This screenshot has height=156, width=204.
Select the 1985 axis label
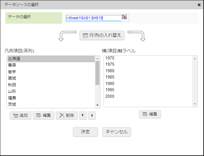pyautogui.click(x=148, y=77)
